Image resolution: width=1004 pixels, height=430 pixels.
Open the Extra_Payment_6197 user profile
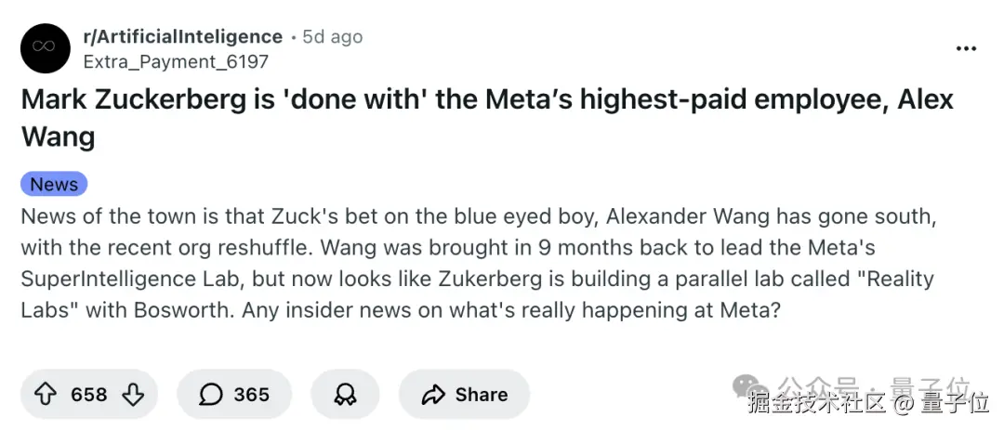176,62
